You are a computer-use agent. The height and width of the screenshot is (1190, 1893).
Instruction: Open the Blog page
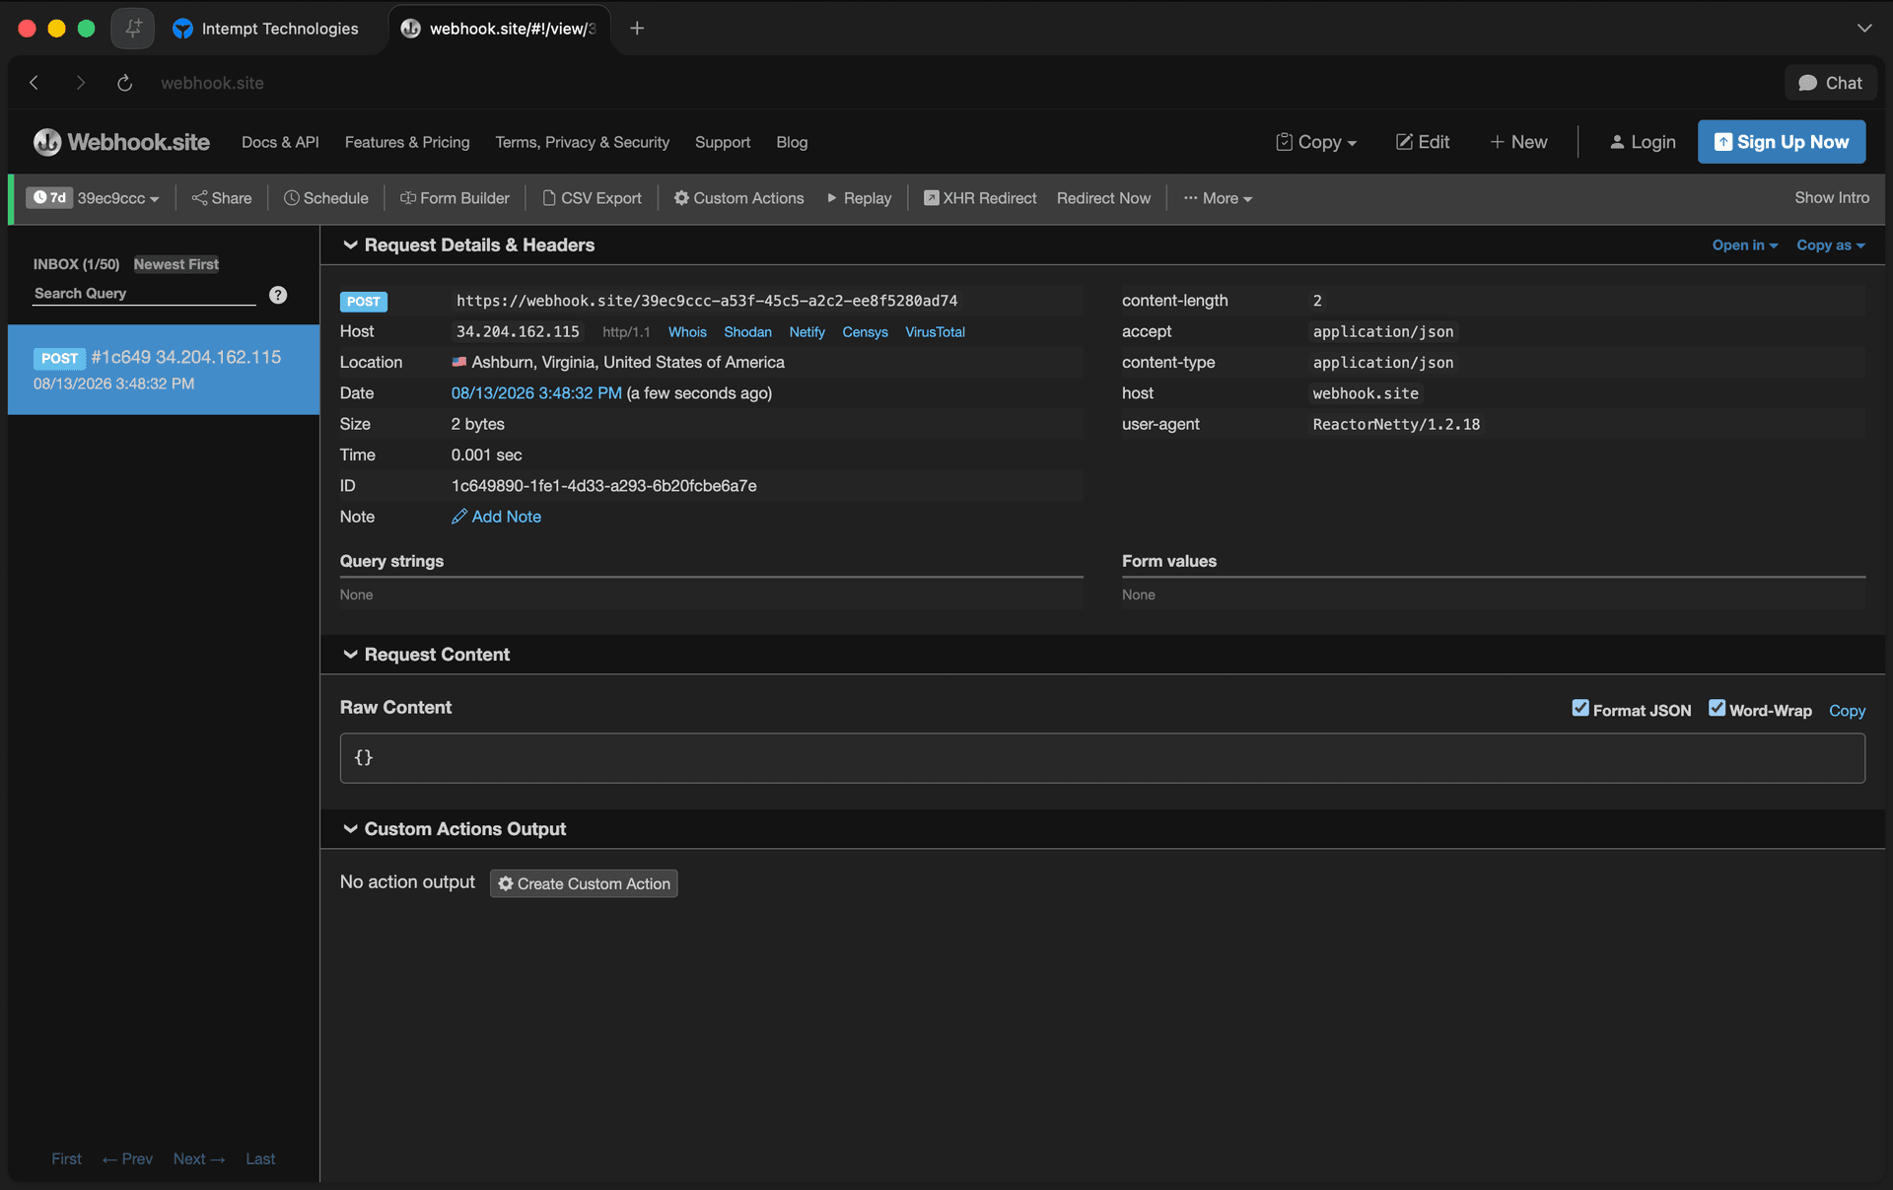(792, 142)
